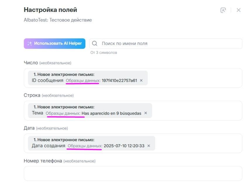Select the Тема variable chip
The height and width of the screenshot is (189, 252).
point(37,113)
